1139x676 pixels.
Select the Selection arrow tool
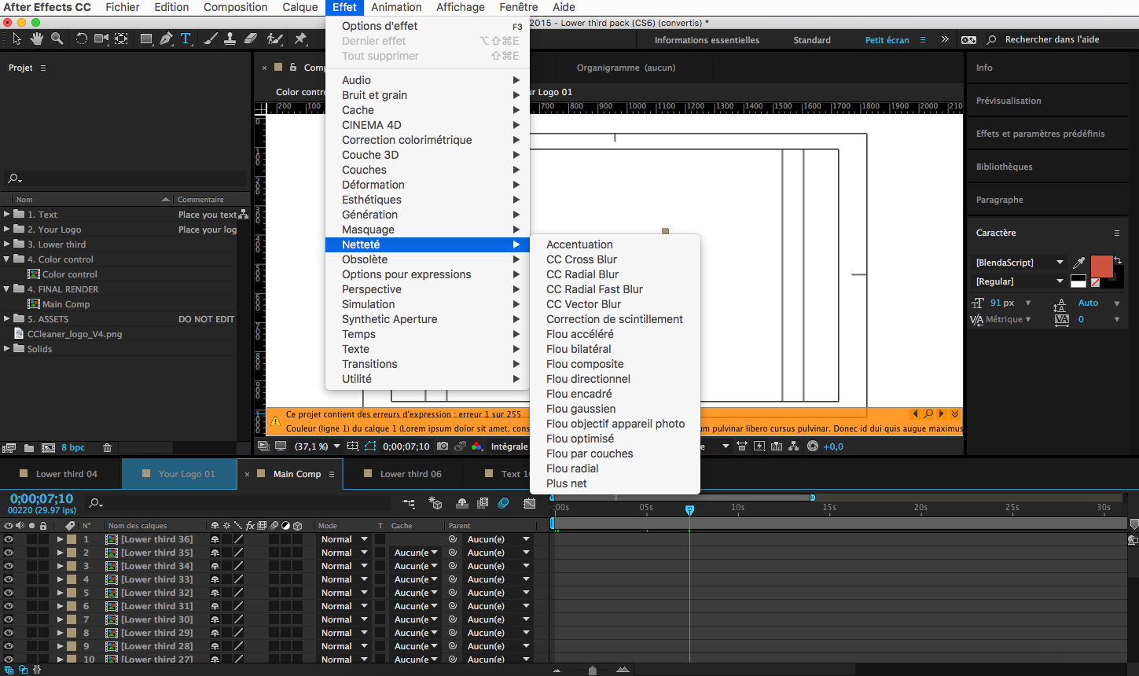(17, 39)
